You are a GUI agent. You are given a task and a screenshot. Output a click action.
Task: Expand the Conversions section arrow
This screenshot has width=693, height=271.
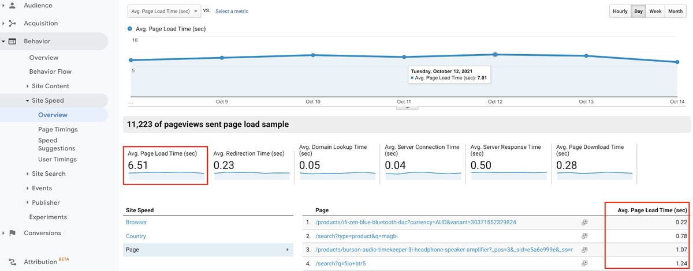3,233
